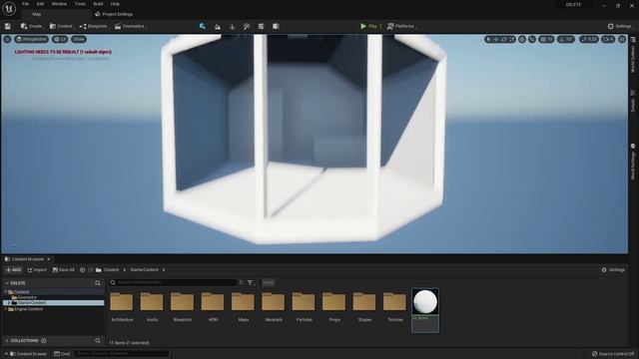
Task: Open World Settings side tab
Action: (633, 162)
